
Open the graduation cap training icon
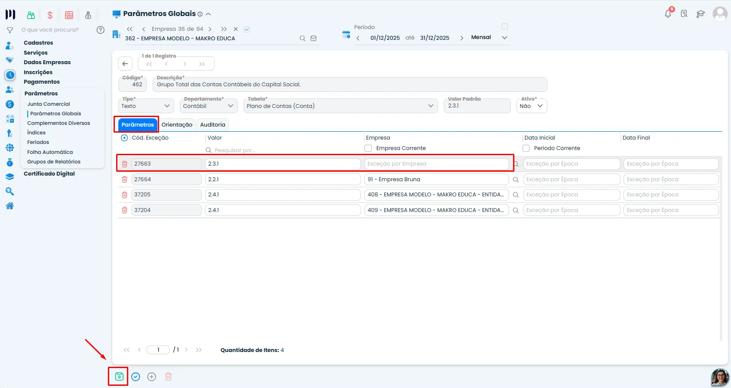coord(701,14)
